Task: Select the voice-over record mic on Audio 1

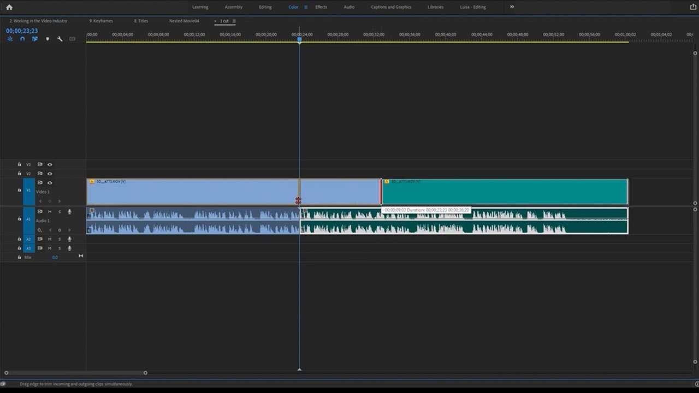Action: click(x=69, y=211)
